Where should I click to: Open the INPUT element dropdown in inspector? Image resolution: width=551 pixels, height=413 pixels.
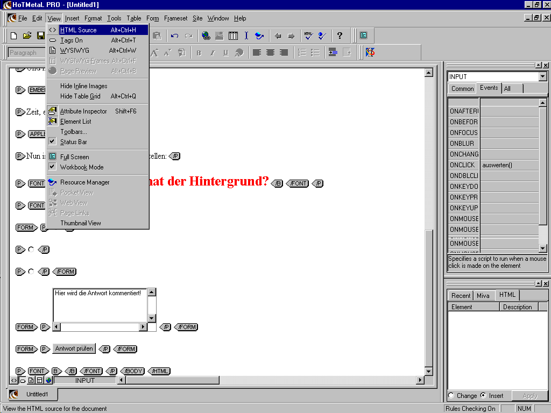(542, 77)
